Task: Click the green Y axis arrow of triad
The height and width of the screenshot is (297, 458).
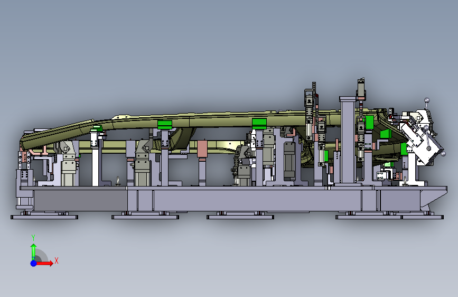Action: 34,252
